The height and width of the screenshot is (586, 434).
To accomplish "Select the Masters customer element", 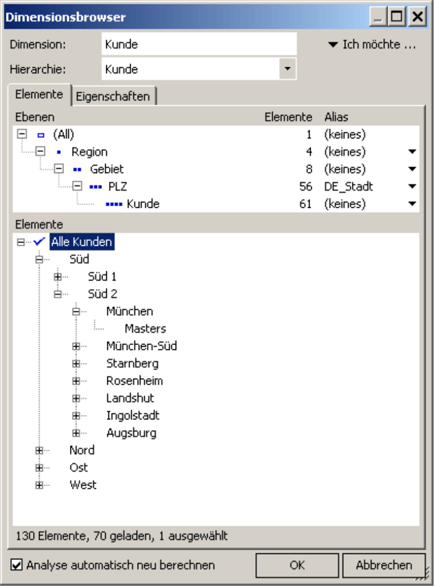I will 145,329.
